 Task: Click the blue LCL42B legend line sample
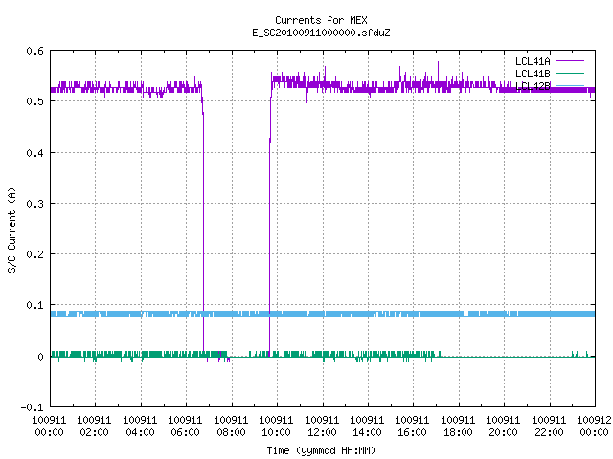[x=571, y=85]
